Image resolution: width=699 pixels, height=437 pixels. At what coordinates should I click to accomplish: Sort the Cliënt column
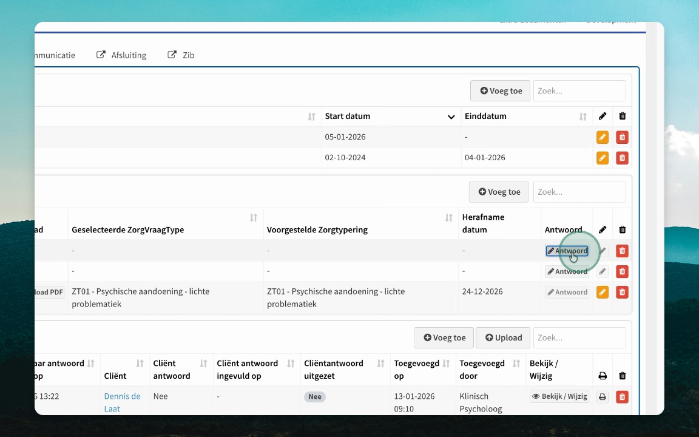140,364
